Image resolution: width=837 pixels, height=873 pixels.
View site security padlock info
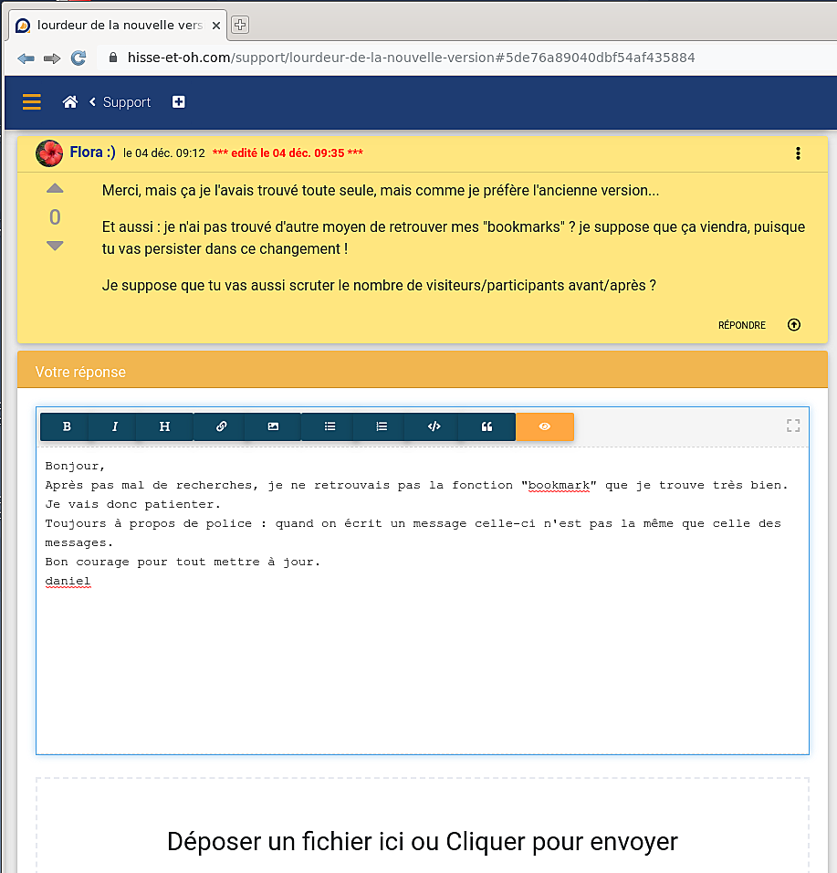(x=113, y=58)
